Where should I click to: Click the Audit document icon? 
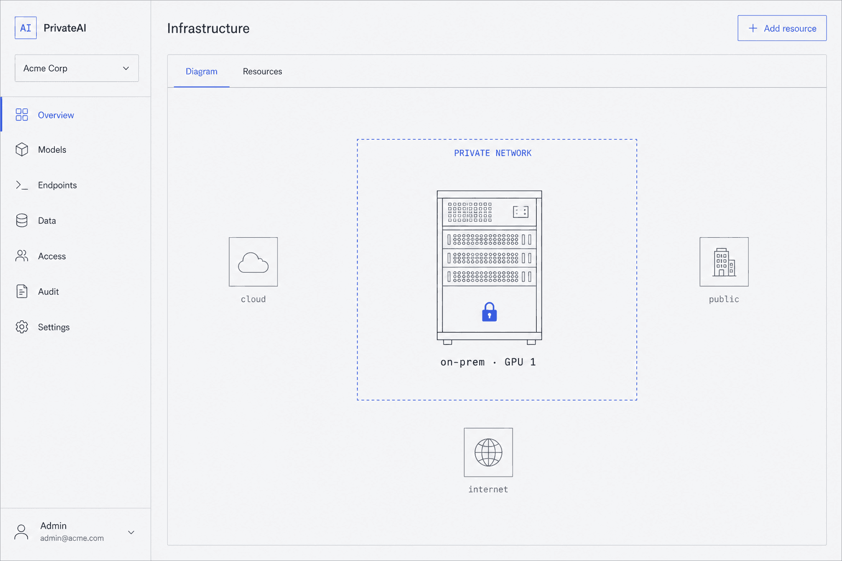coord(22,291)
